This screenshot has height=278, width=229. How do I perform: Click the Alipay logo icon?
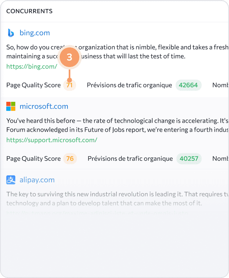(11, 180)
